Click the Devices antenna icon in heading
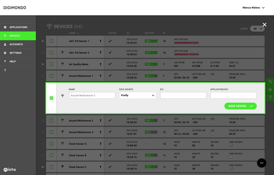274x175 pixels. coord(49,26)
